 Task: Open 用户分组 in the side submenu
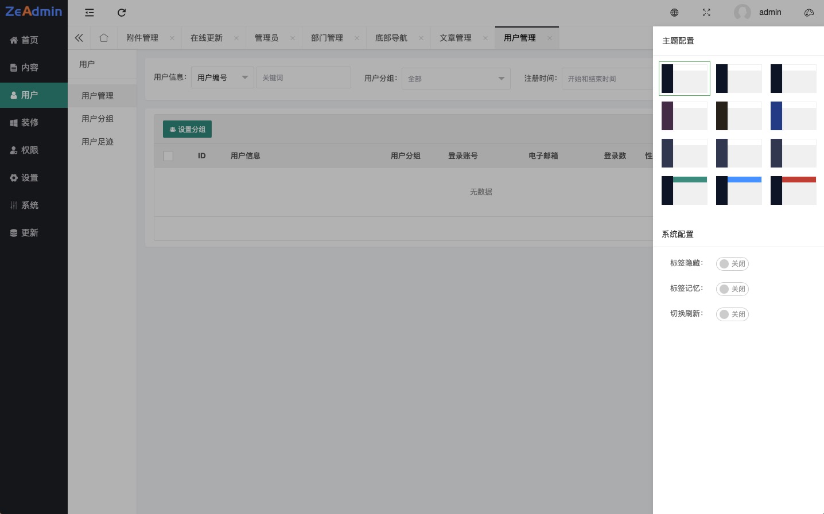pyautogui.click(x=98, y=119)
